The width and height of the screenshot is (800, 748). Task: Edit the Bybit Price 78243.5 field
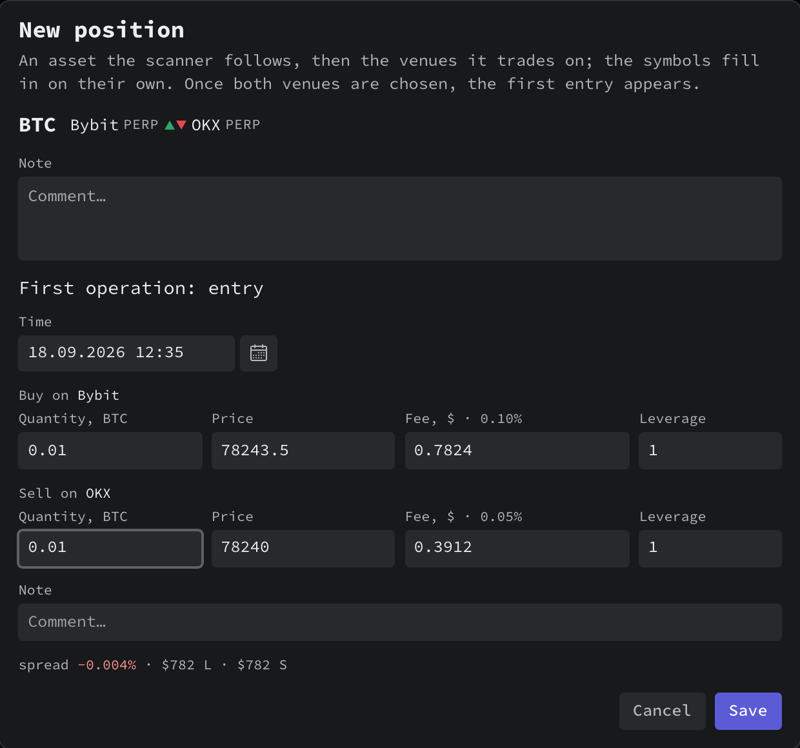pos(303,451)
